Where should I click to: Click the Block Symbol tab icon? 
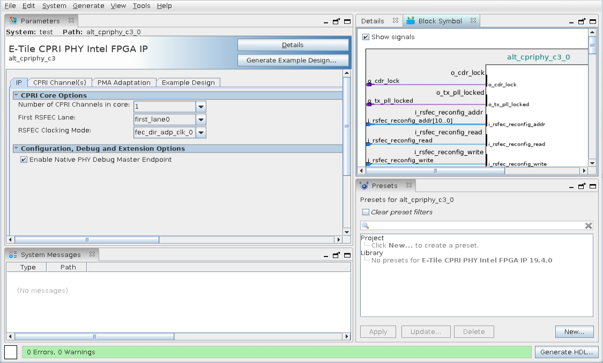coord(411,21)
